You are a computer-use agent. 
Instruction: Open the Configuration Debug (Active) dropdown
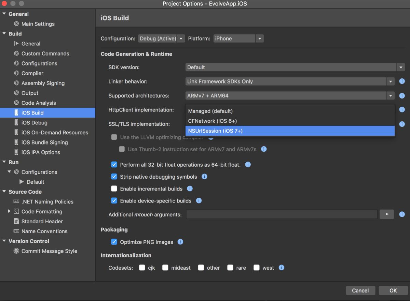pos(161,39)
